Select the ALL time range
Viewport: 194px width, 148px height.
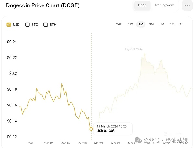(x=182, y=24)
